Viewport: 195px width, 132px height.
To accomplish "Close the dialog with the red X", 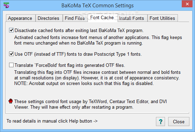I will (x=187, y=4).
